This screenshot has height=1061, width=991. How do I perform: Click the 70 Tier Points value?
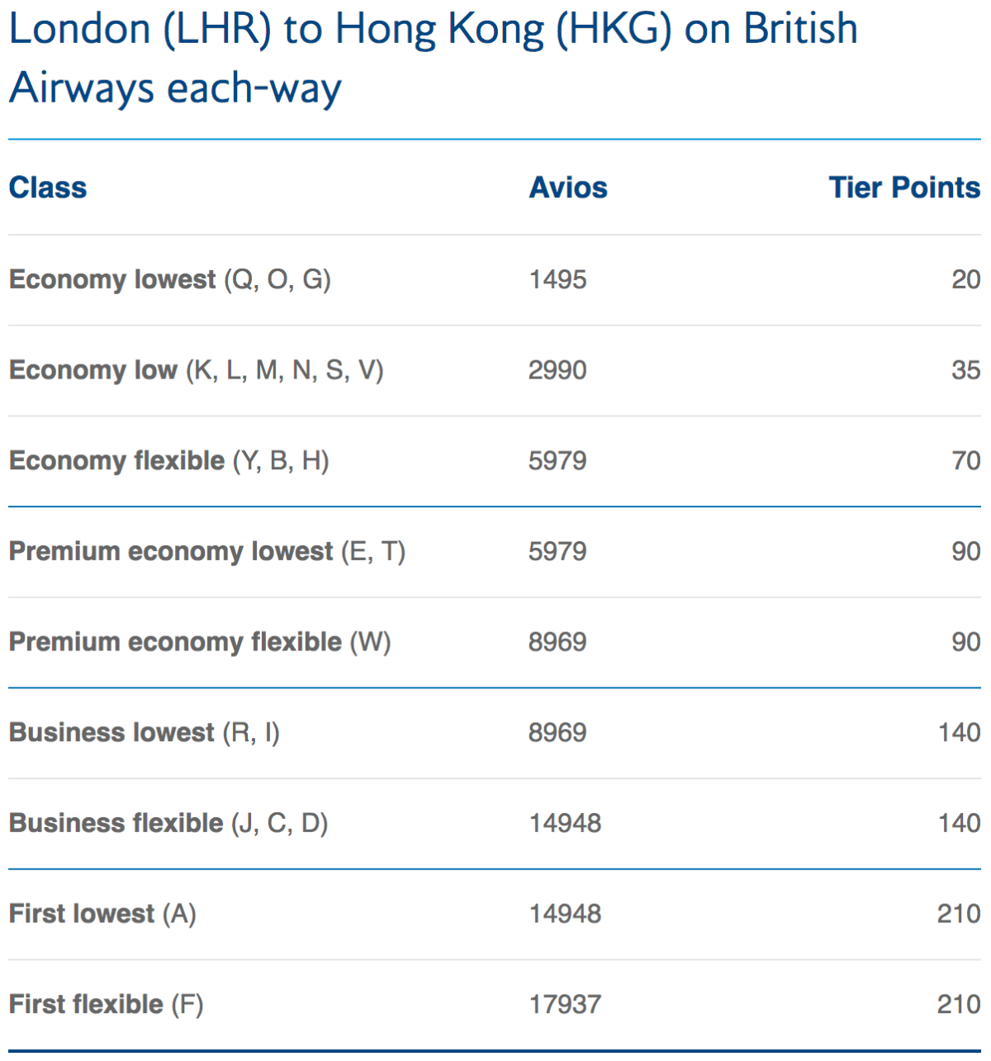(x=965, y=461)
